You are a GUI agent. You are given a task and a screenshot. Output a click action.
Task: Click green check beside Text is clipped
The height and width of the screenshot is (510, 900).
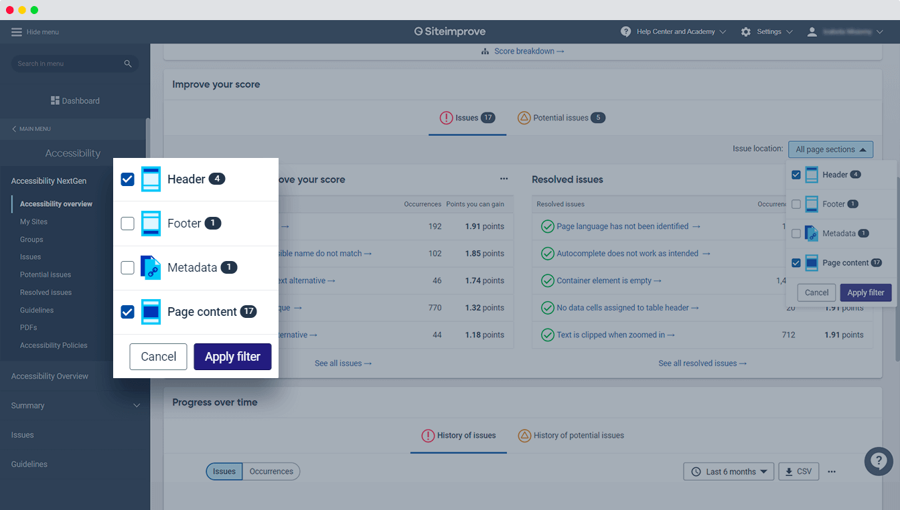coord(547,335)
